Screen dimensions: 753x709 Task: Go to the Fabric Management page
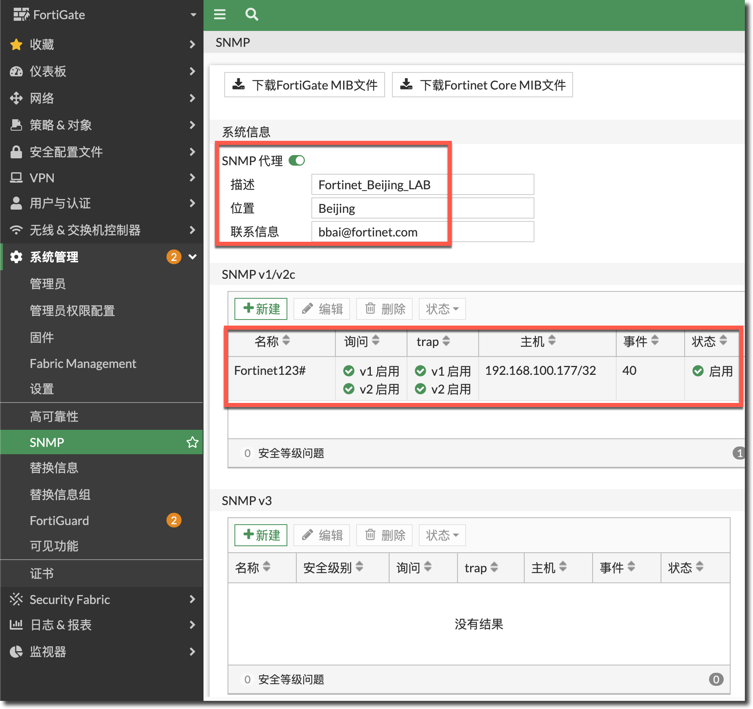[x=83, y=363]
